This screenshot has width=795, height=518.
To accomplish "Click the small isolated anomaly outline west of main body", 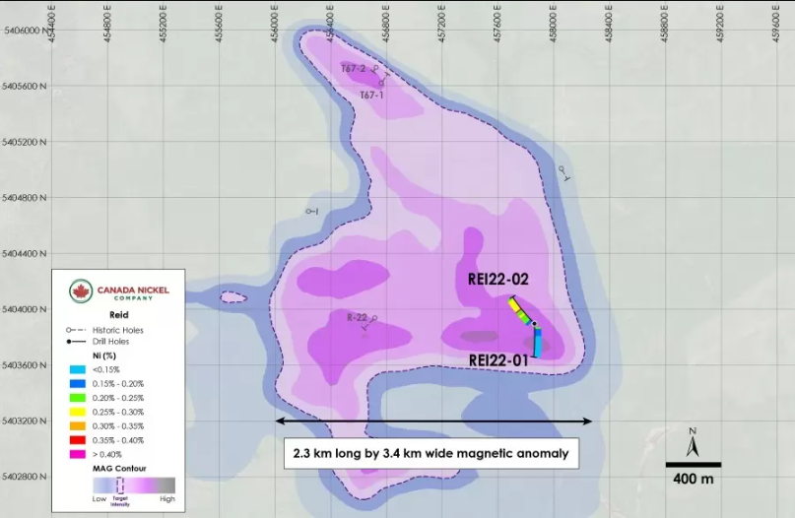I will (x=232, y=296).
